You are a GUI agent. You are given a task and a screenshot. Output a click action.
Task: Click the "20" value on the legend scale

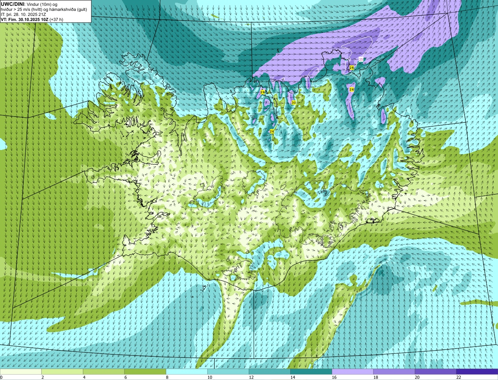pyautogui.click(x=417, y=377)
